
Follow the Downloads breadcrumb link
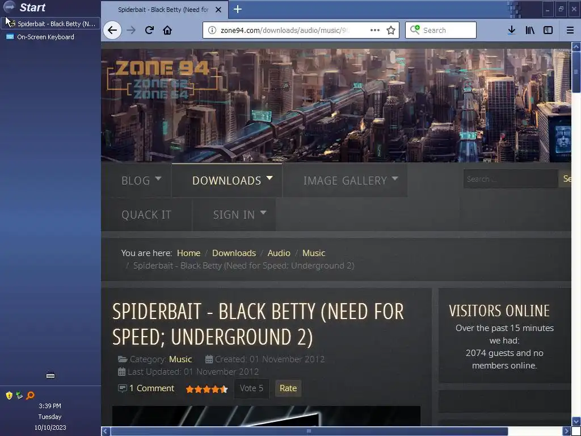[x=234, y=253]
